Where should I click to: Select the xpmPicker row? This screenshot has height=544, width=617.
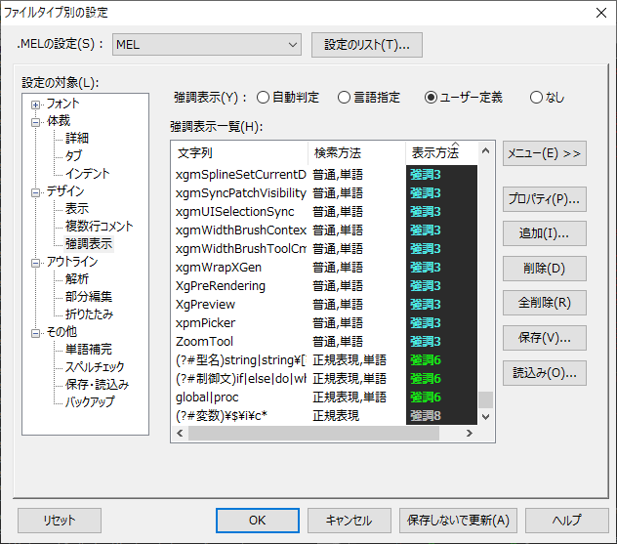(x=325, y=322)
